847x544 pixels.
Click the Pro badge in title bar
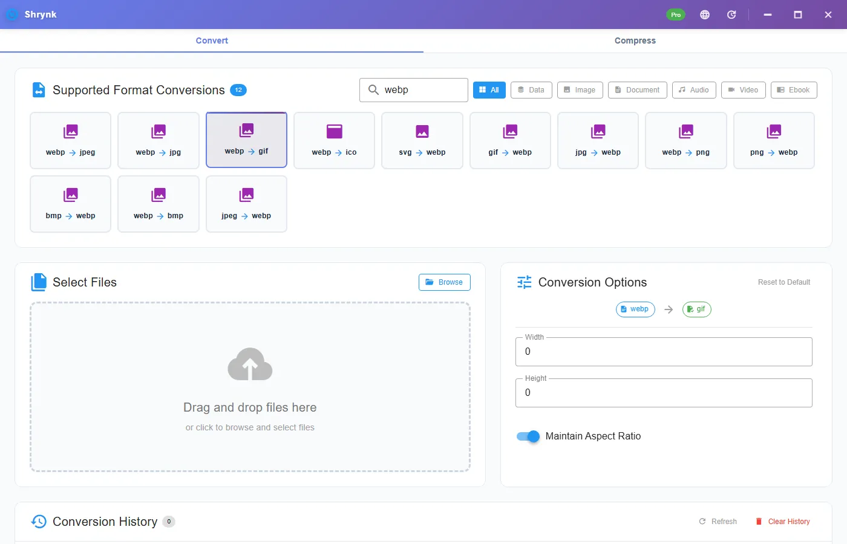[x=676, y=15]
